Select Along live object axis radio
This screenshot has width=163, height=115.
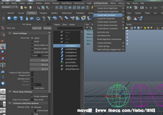pos(32,49)
